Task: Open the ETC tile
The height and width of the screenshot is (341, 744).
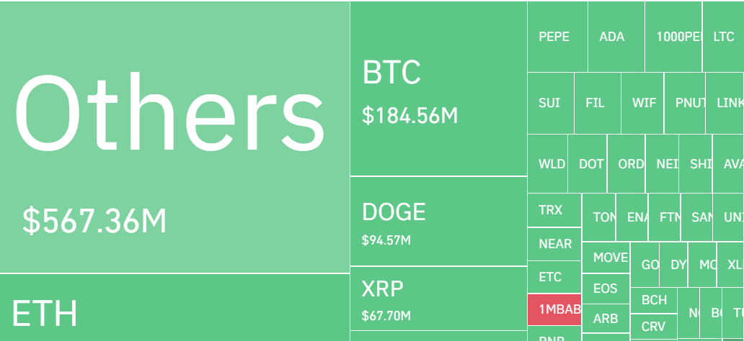Action: (x=554, y=277)
